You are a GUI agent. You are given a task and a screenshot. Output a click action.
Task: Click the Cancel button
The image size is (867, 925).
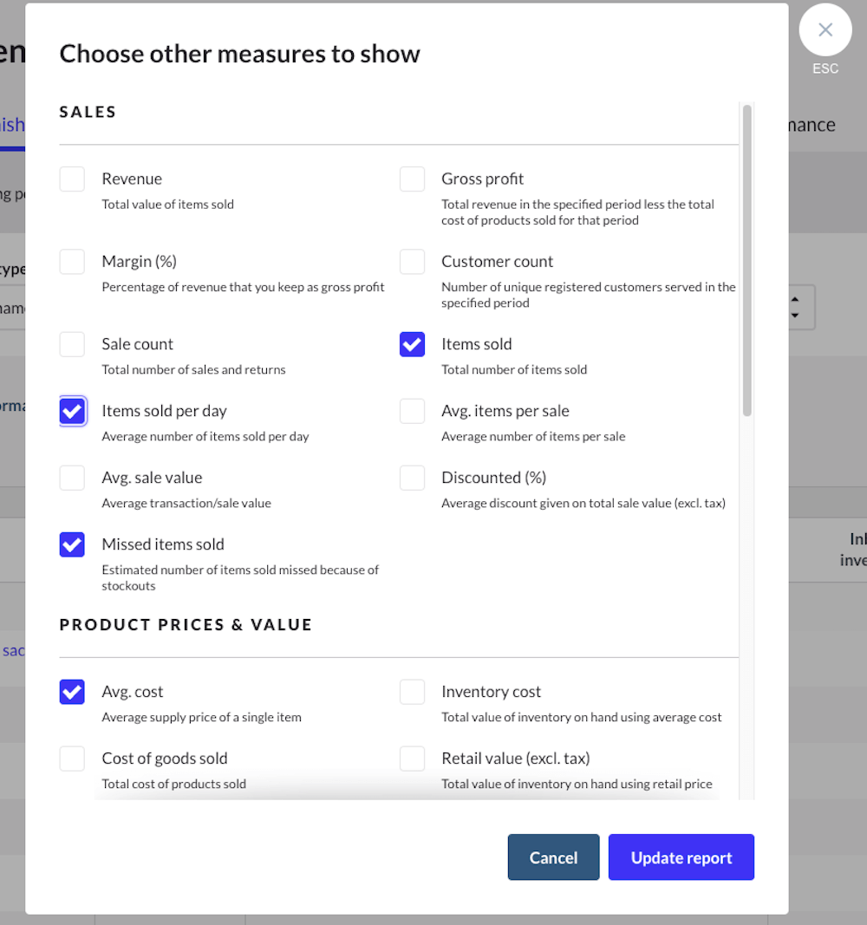click(x=553, y=857)
